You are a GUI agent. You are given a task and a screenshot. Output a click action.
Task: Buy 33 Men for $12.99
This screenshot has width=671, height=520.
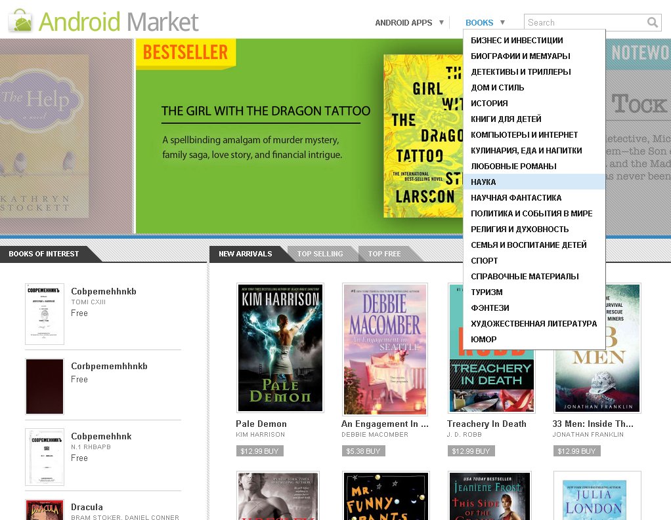577,451
